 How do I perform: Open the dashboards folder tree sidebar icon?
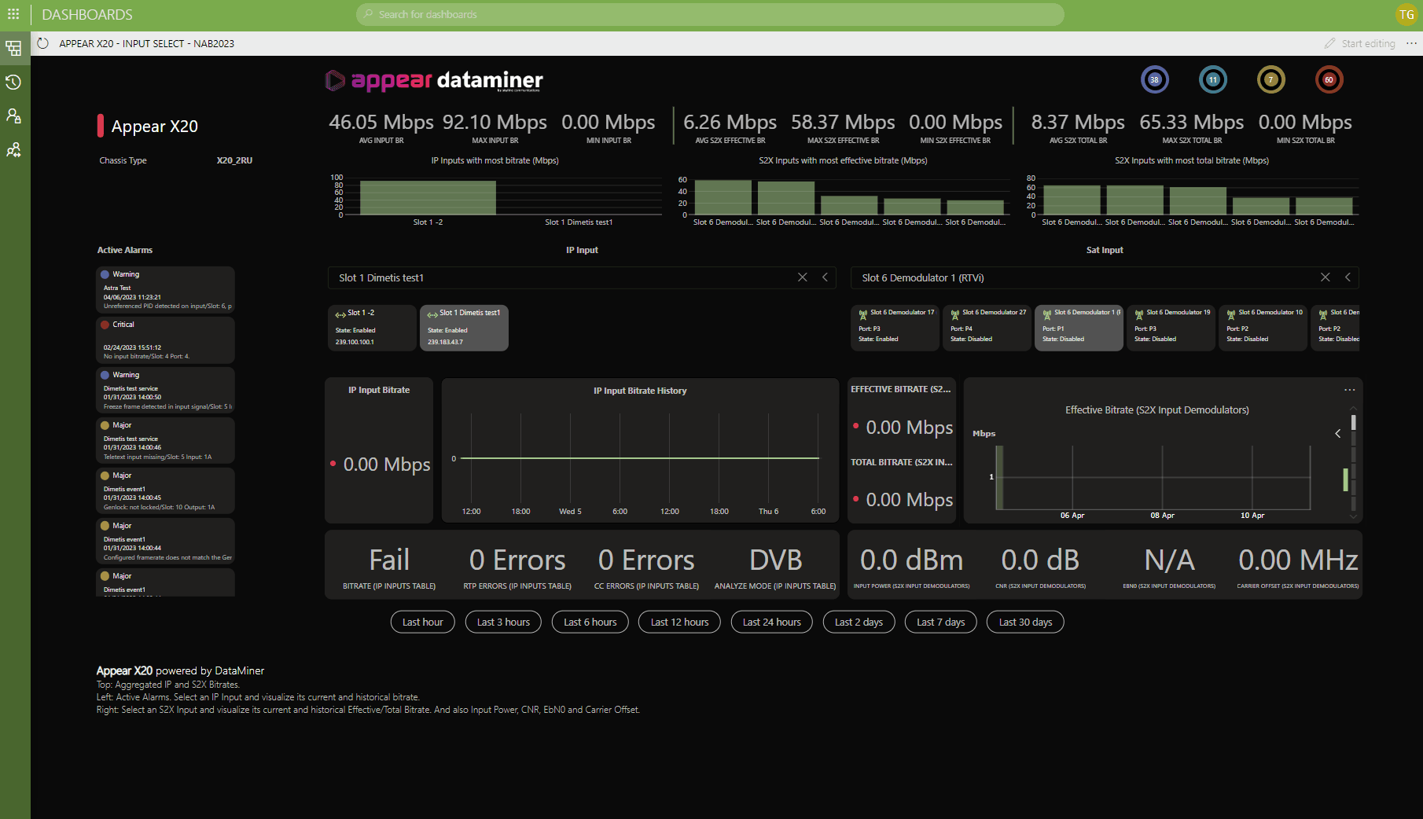[x=14, y=49]
